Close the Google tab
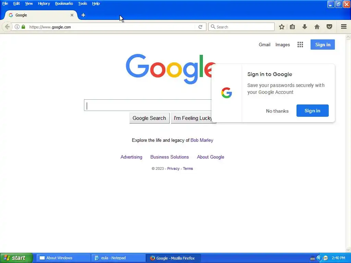 coord(72,15)
